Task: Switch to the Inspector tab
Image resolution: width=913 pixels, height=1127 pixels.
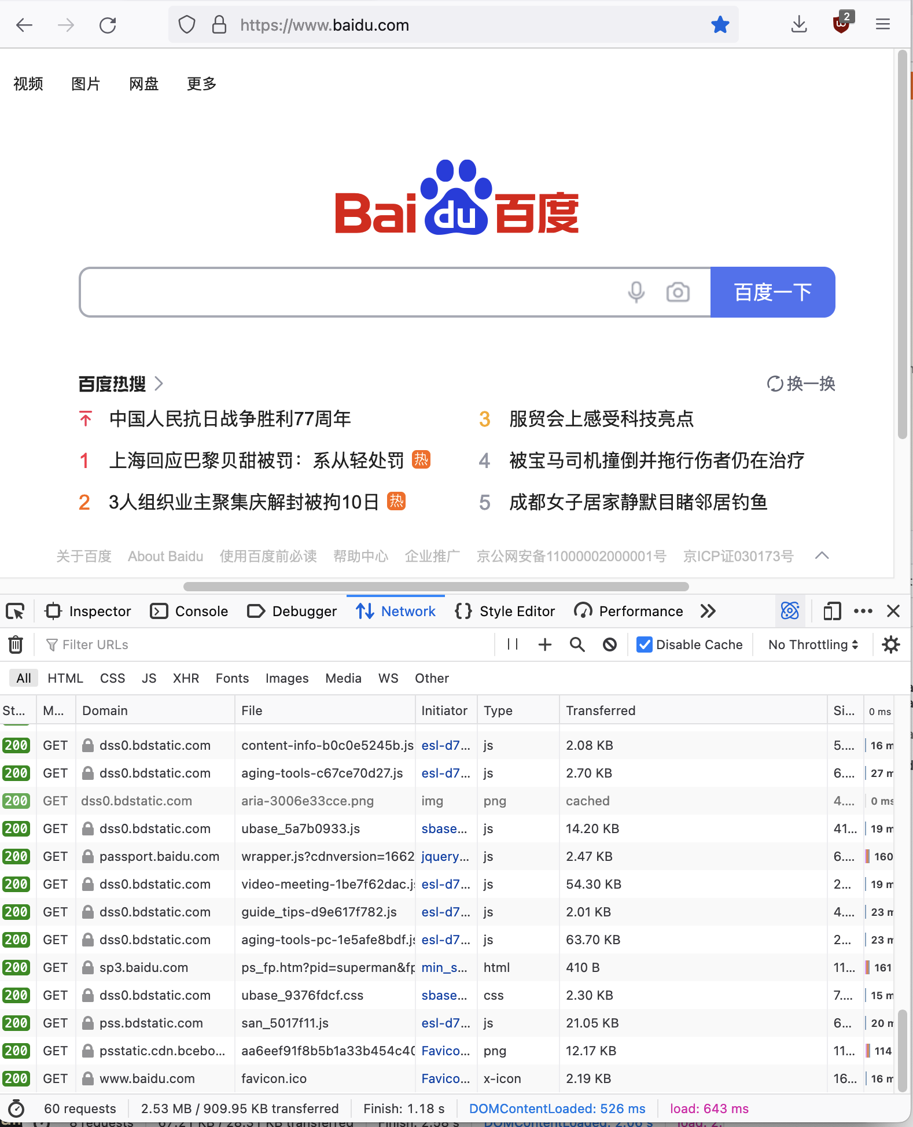Action: click(x=88, y=612)
